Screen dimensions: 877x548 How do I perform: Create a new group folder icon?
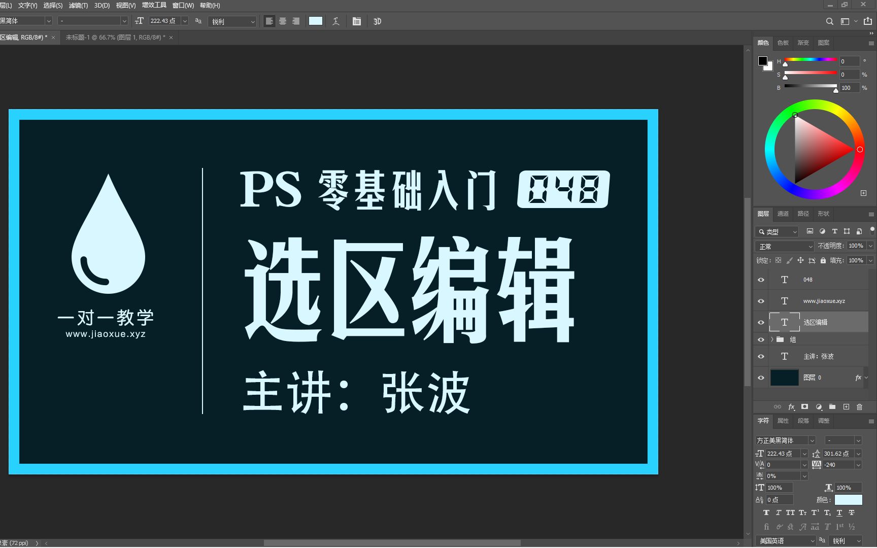[x=832, y=407]
